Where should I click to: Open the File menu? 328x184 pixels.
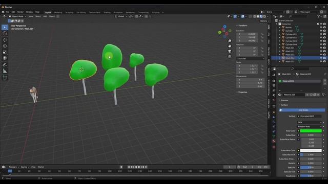click(8, 12)
